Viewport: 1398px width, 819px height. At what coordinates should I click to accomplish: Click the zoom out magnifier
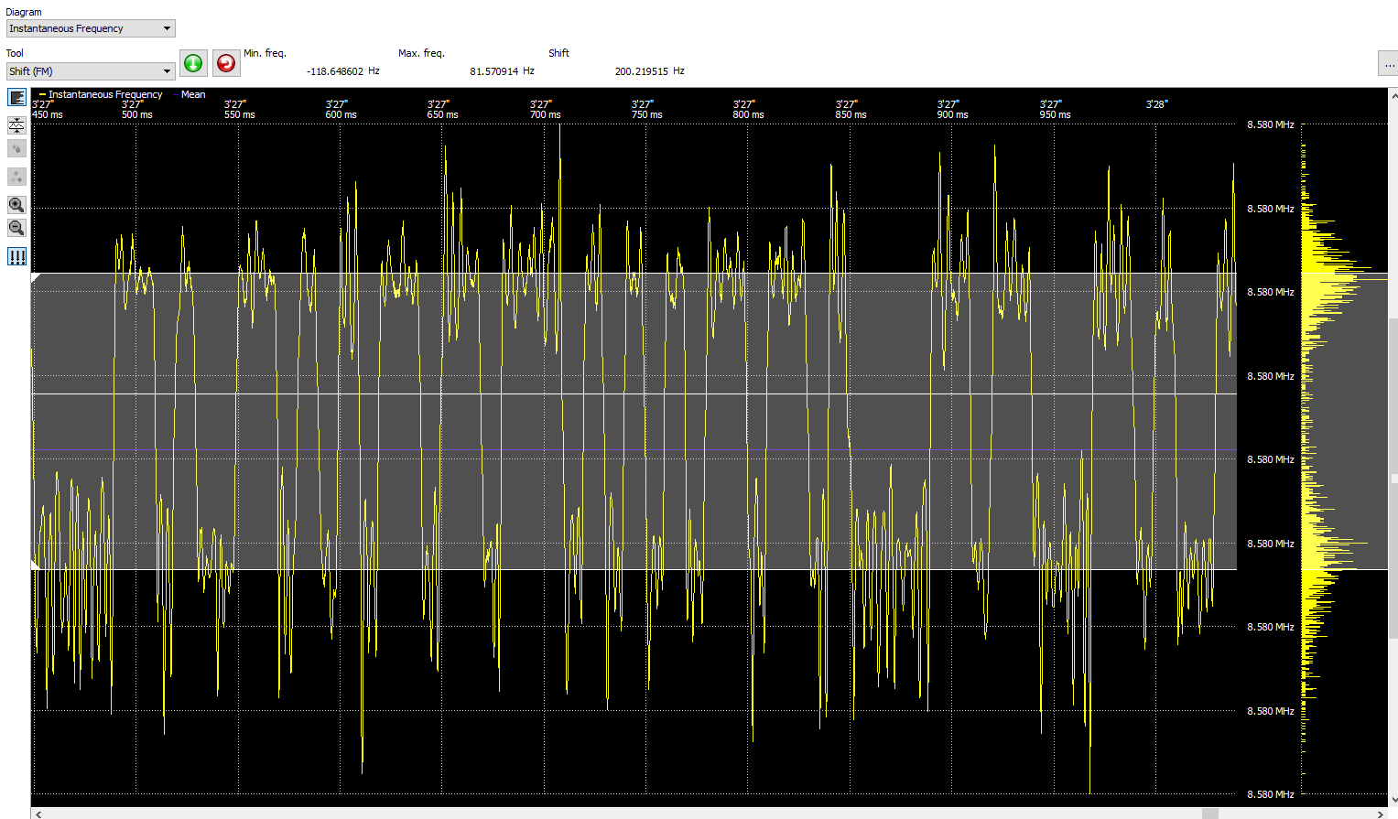[x=16, y=228]
